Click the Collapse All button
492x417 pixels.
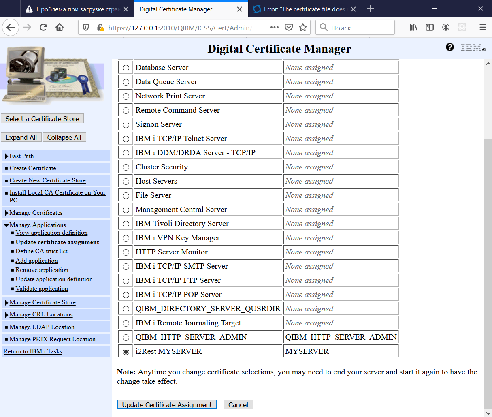[64, 137]
